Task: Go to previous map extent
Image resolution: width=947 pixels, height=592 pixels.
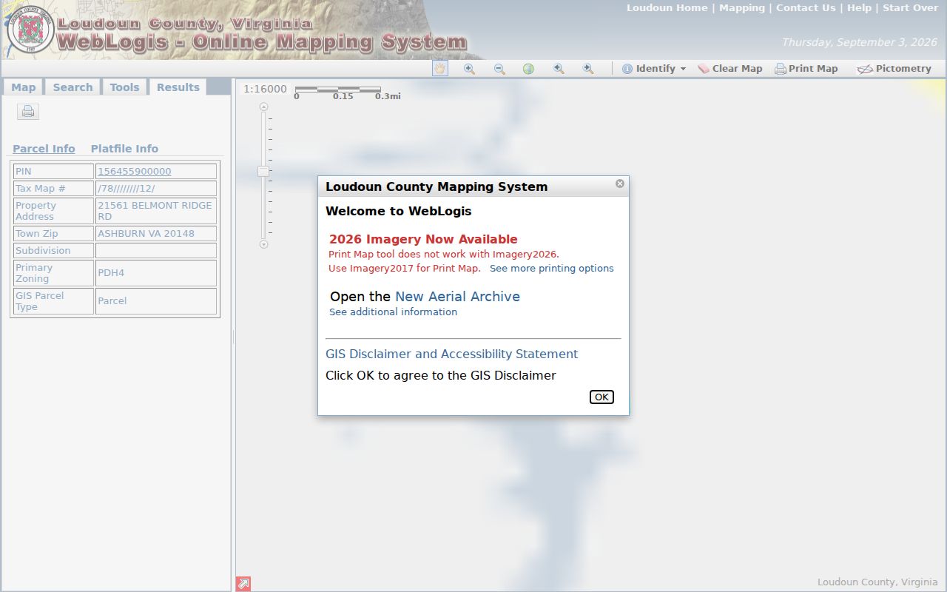Action: point(559,68)
